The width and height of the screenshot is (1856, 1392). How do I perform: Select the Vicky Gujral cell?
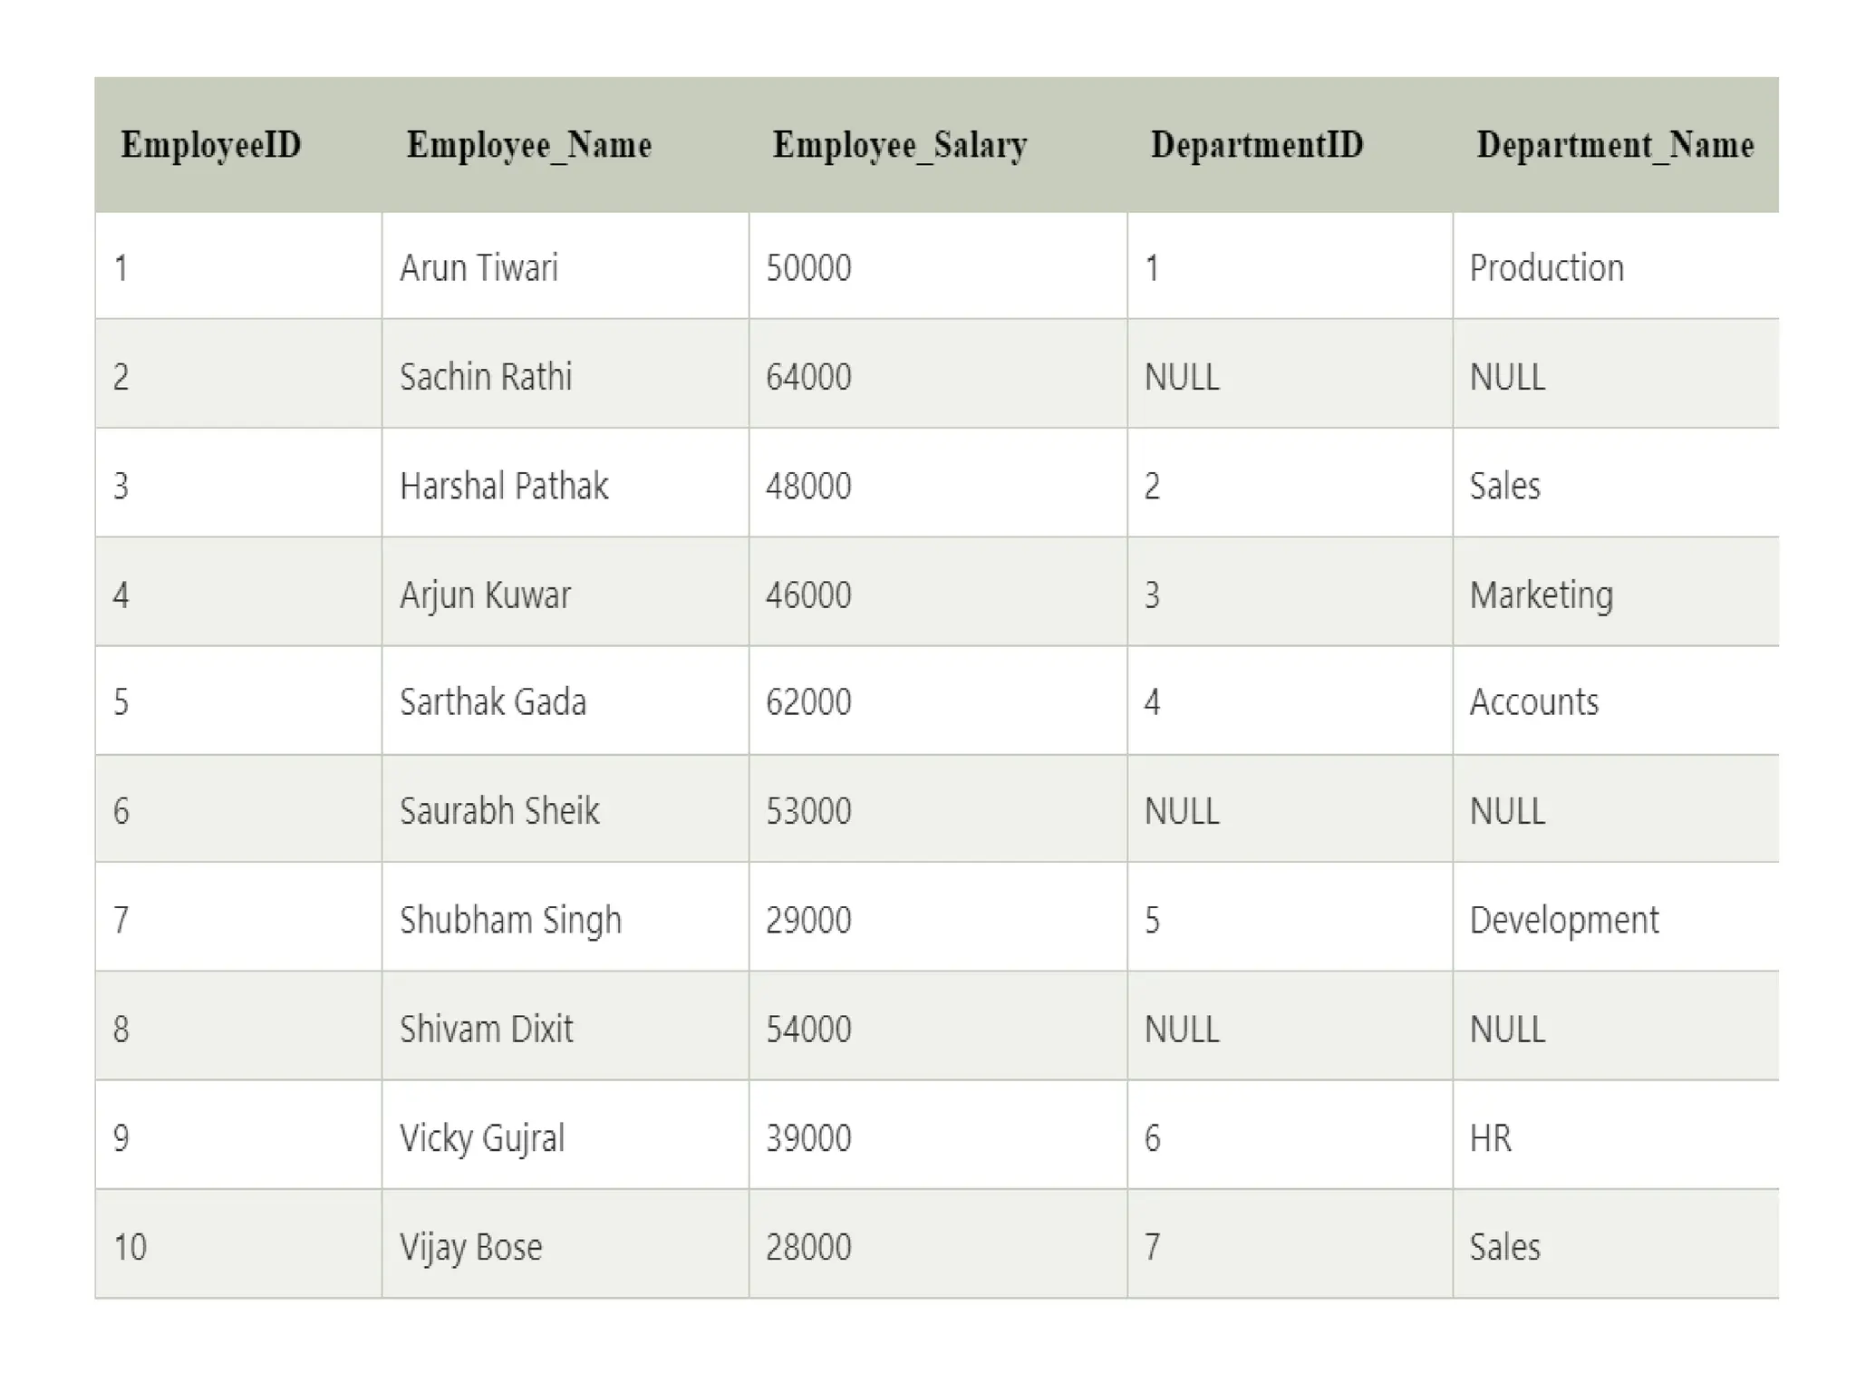[x=482, y=1138]
